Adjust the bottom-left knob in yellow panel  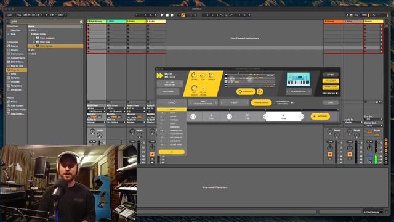(194, 88)
